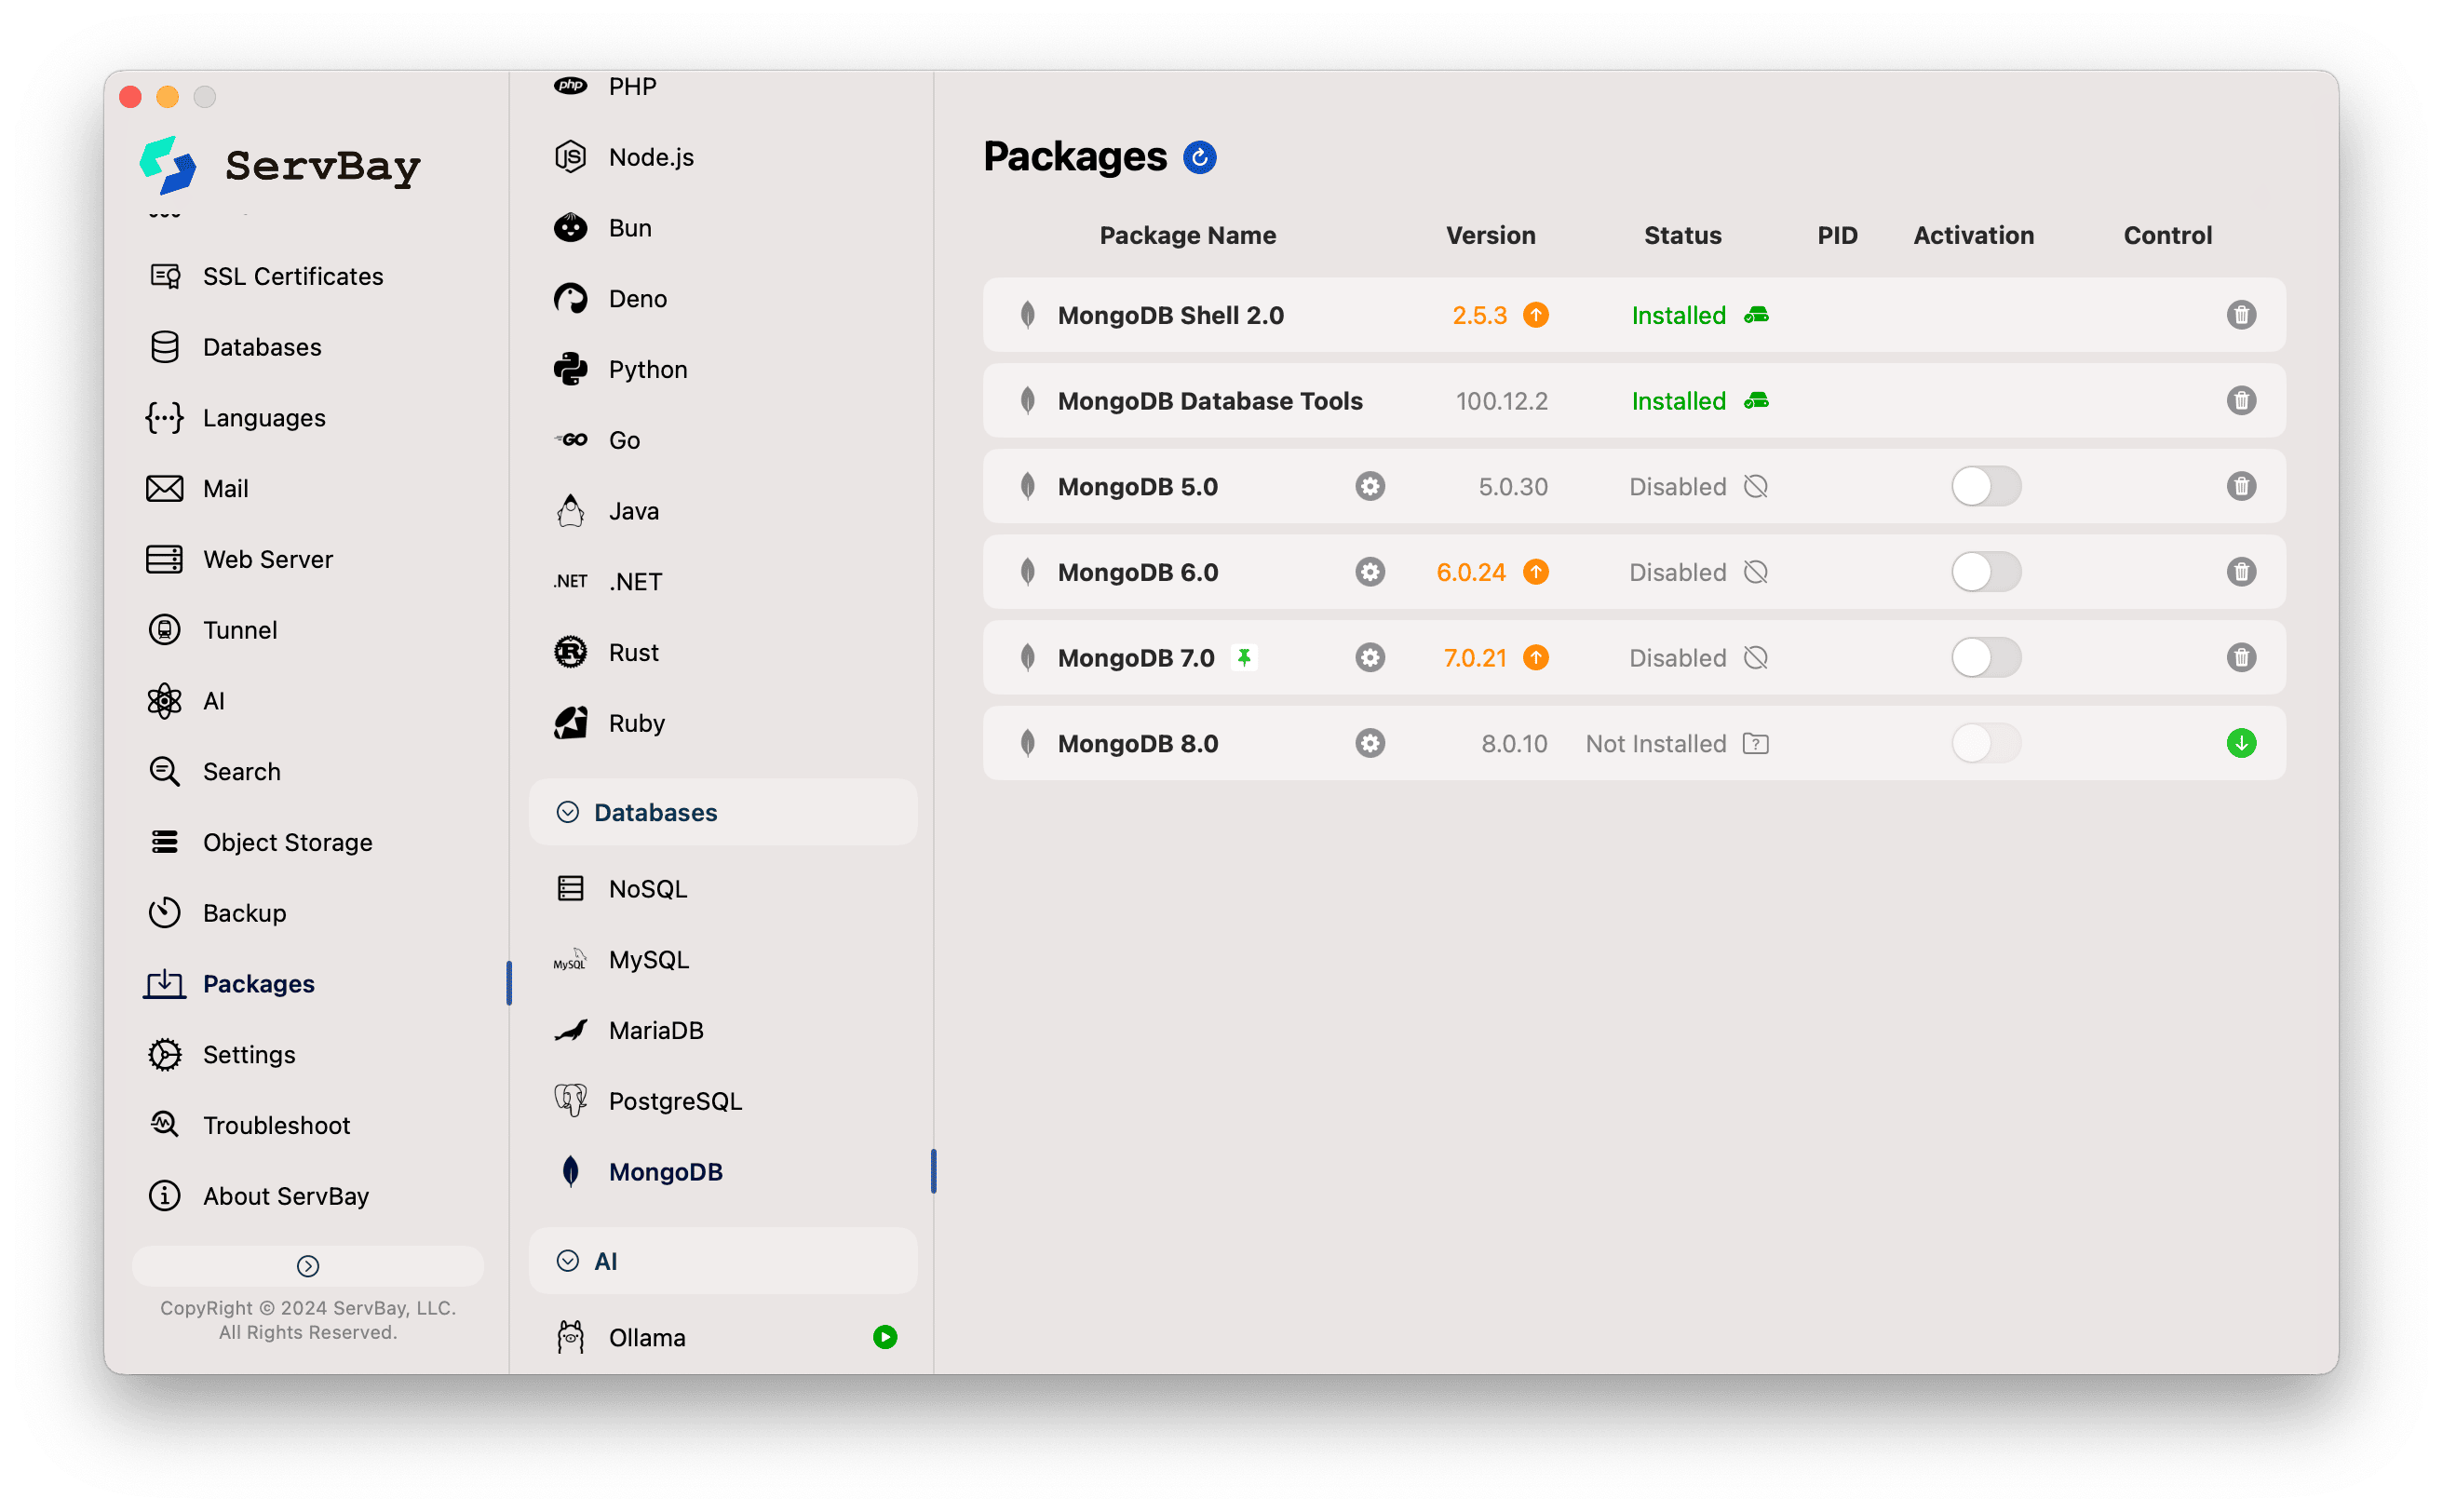The height and width of the screenshot is (1512, 2443).
Task: Select Ruby package category
Action: pos(610,724)
